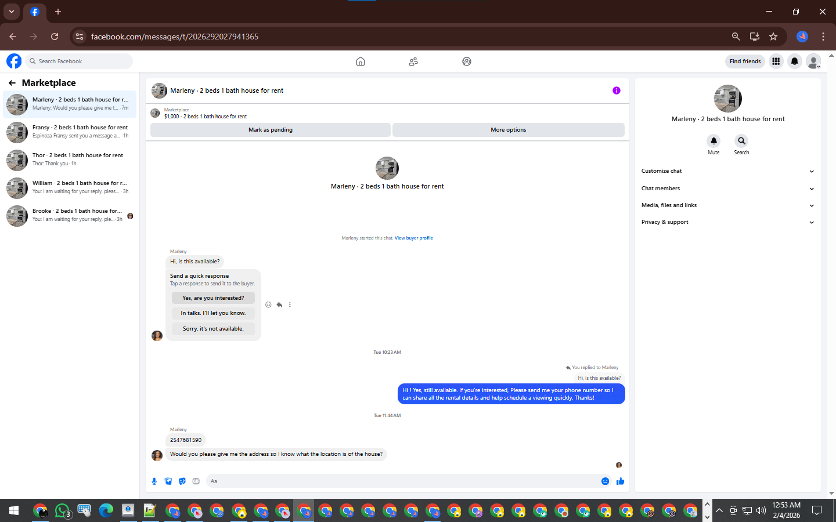This screenshot has height=522, width=836.
Task: Open View buyer profile link
Action: point(414,238)
